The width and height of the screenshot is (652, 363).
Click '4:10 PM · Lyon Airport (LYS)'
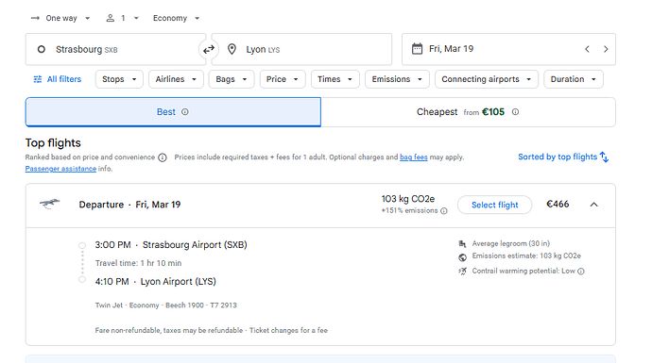pos(156,282)
